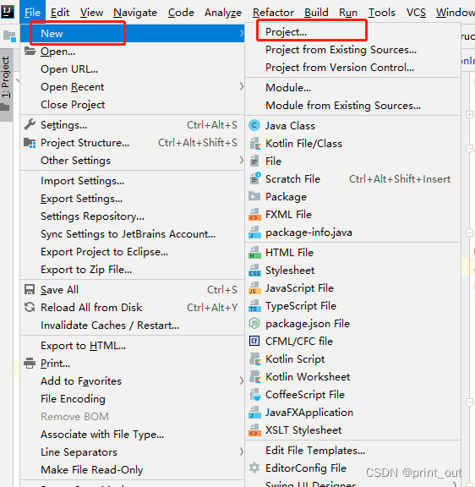Click the Scratch File icon
Screen dimensions: 475x487
coord(255,179)
